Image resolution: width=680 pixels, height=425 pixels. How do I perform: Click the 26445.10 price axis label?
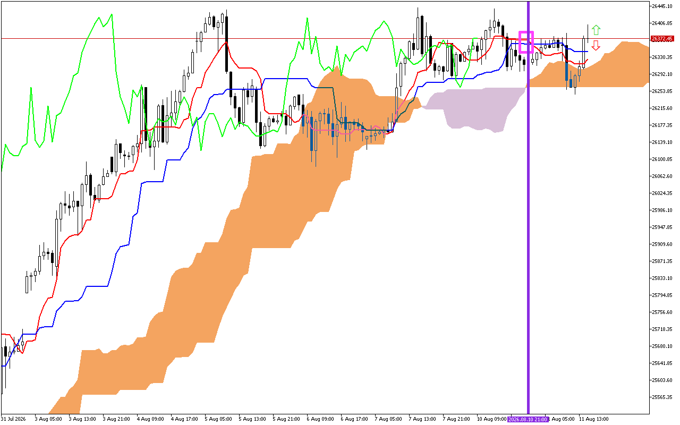coord(662,6)
